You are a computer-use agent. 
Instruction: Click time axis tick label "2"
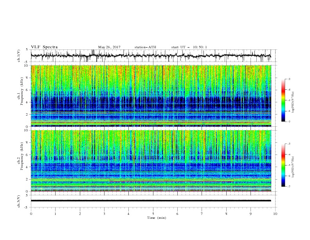(x=80, y=214)
